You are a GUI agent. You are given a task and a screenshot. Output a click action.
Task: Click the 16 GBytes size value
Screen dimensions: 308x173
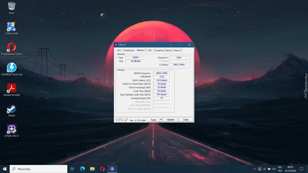click(x=136, y=61)
